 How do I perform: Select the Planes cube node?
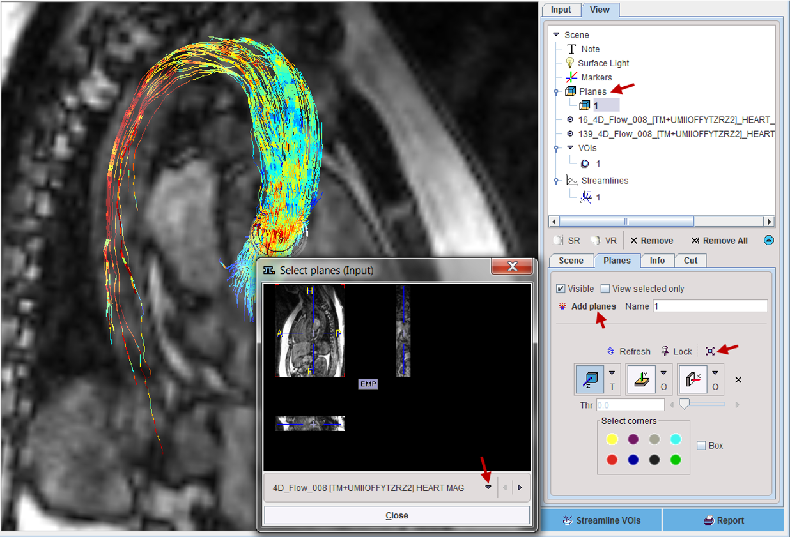pyautogui.click(x=571, y=91)
